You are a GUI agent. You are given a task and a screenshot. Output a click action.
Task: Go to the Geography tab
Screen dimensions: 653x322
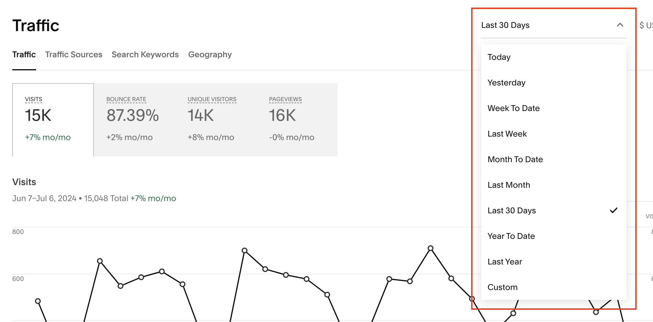210,54
